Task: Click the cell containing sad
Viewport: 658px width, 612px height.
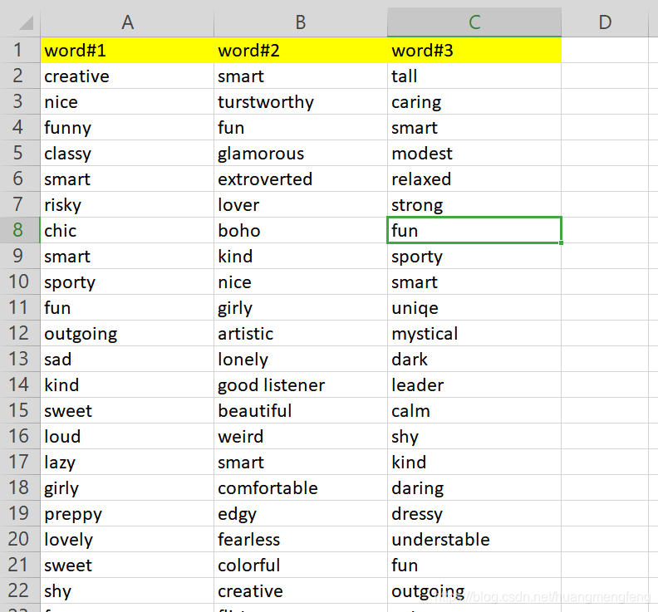Action: tap(127, 359)
